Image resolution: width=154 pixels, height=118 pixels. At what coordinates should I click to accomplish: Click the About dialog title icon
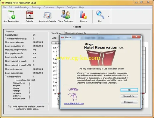62,37
